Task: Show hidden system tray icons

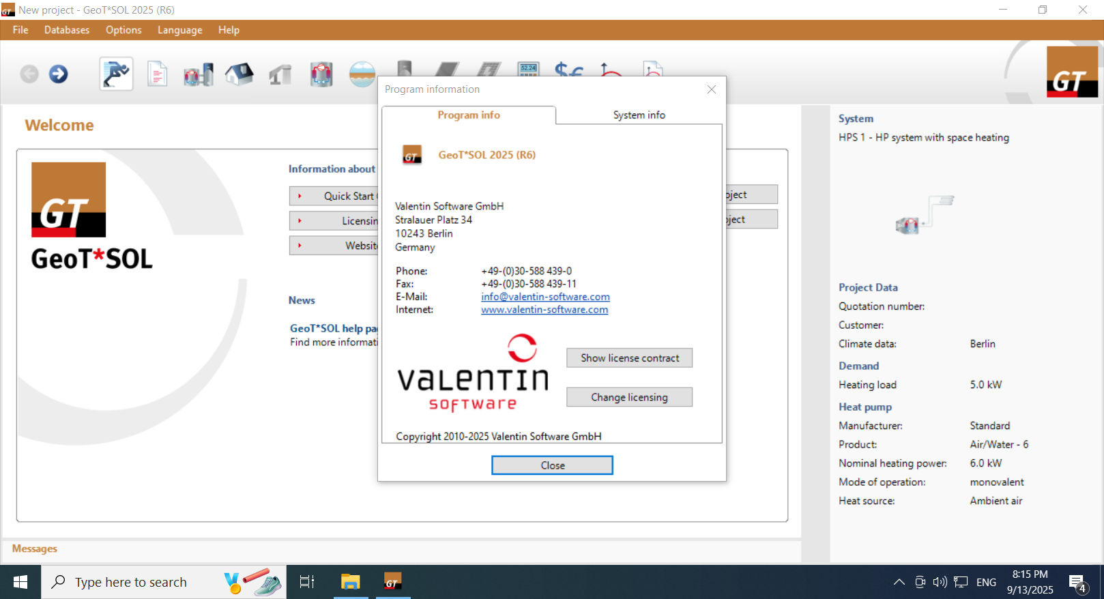Action: click(x=899, y=582)
